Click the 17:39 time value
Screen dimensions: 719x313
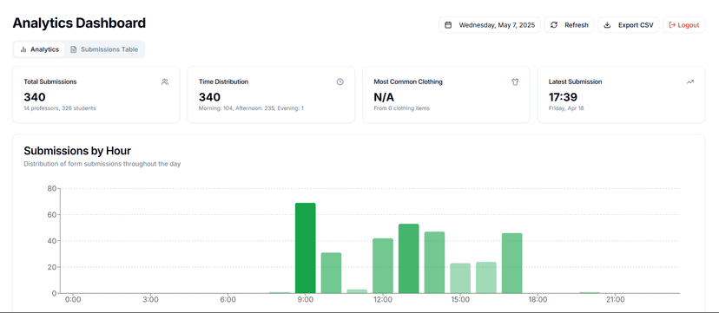[563, 97]
